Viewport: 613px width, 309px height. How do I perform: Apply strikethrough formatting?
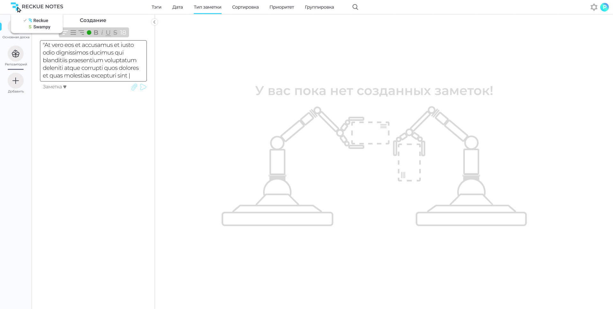(x=115, y=32)
